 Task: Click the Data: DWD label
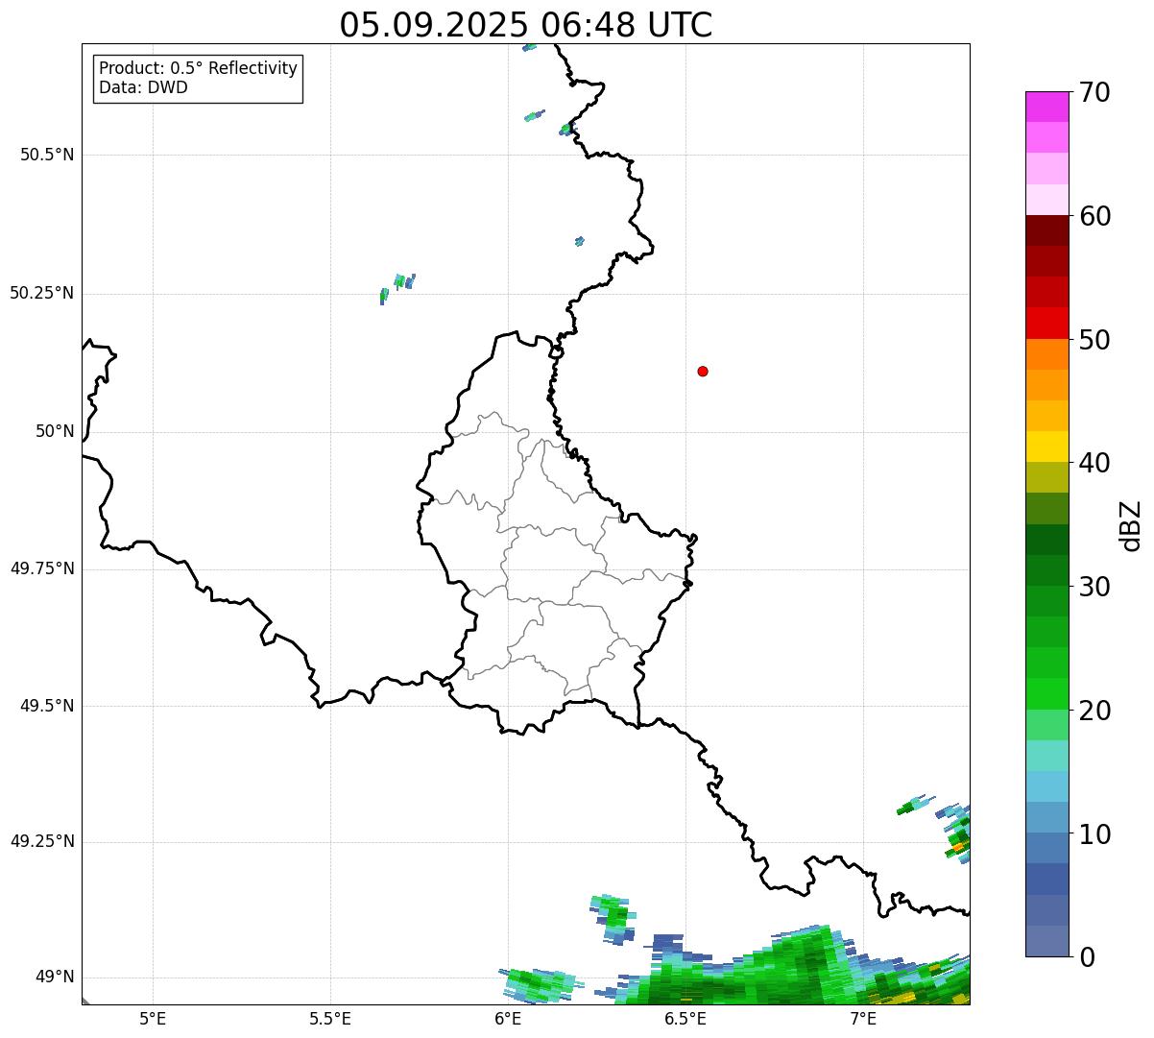143,87
